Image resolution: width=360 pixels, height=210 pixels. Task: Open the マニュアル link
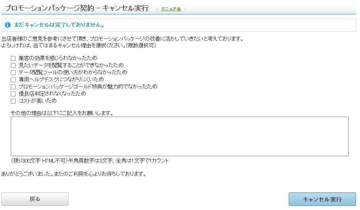coord(171,9)
